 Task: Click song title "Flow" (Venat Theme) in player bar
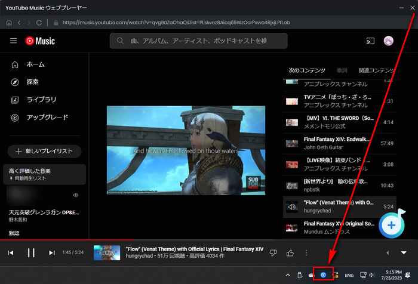[195, 249]
